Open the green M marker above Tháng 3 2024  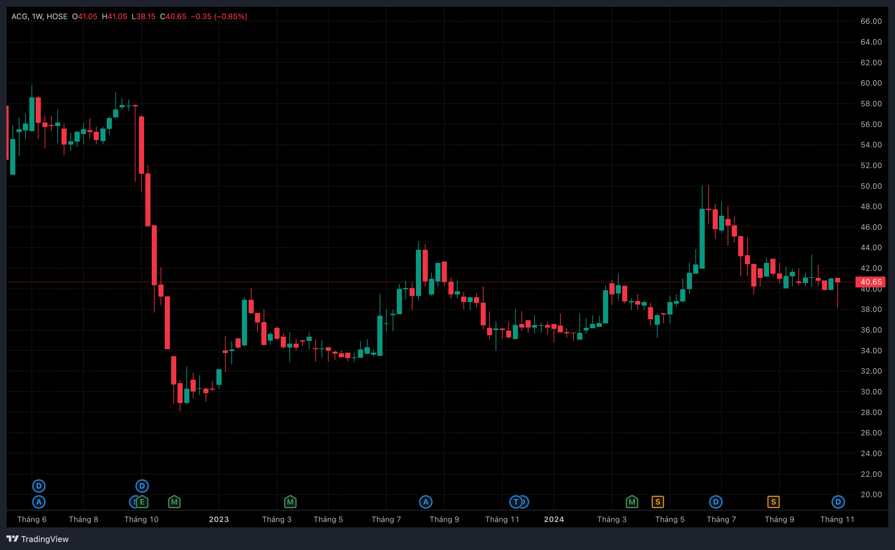(632, 502)
